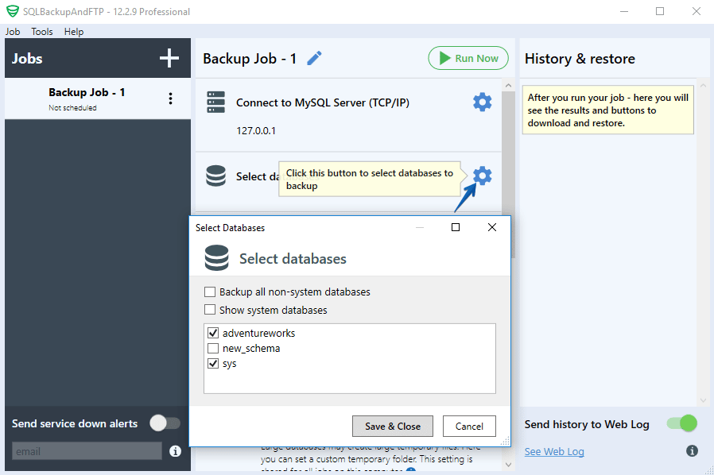The width and height of the screenshot is (714, 475).
Task: Click Connect to MySQL Server (TCP/IP) label
Action: 322,102
